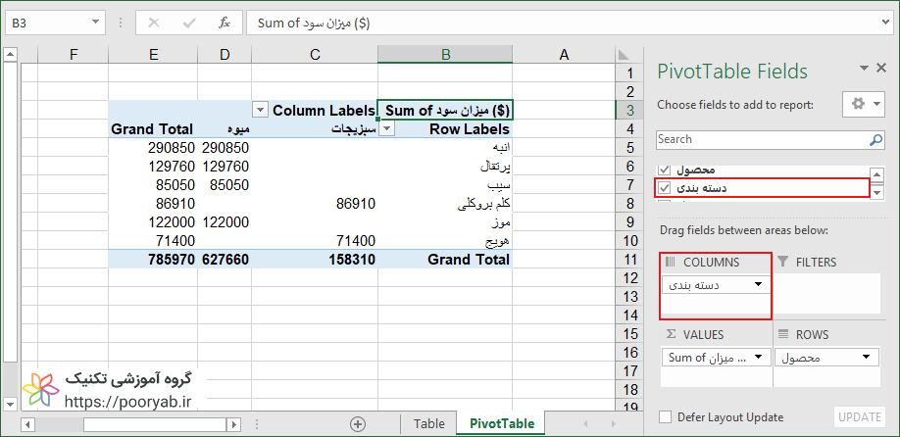Switch to the Table sheet tab
The height and width of the screenshot is (437, 900).
coord(428,424)
